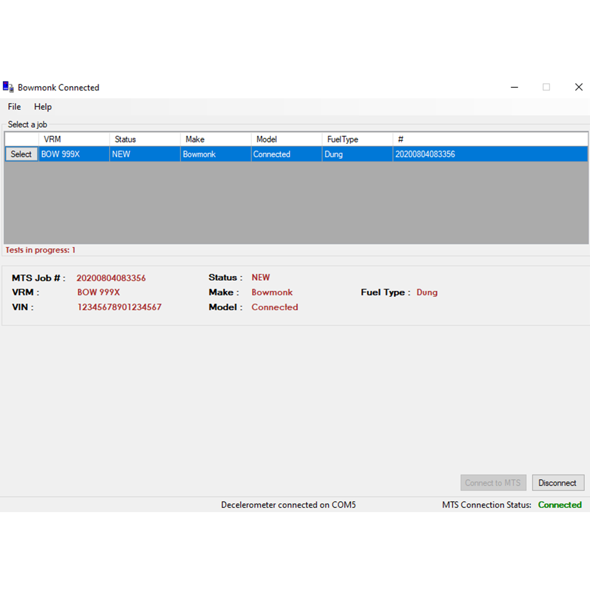Click the FuelType column header
This screenshot has width=590, height=590.
(x=357, y=139)
